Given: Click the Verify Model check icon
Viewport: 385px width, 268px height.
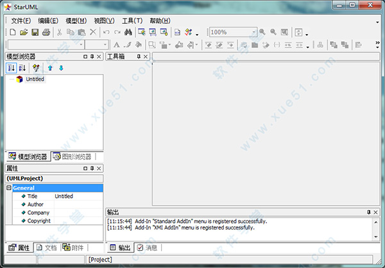Looking at the screenshot, I should coord(189,32).
